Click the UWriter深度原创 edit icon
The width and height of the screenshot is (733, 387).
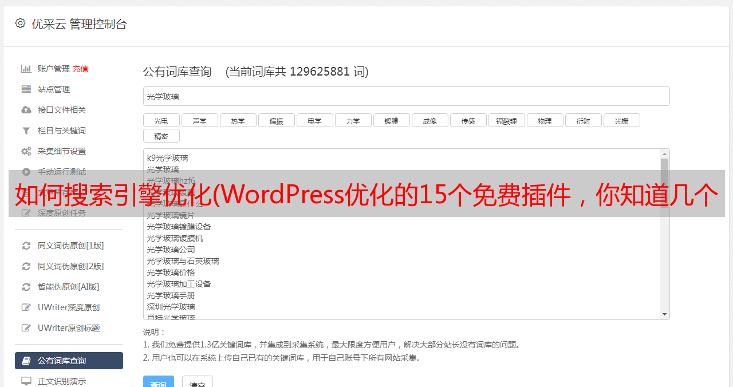point(26,307)
